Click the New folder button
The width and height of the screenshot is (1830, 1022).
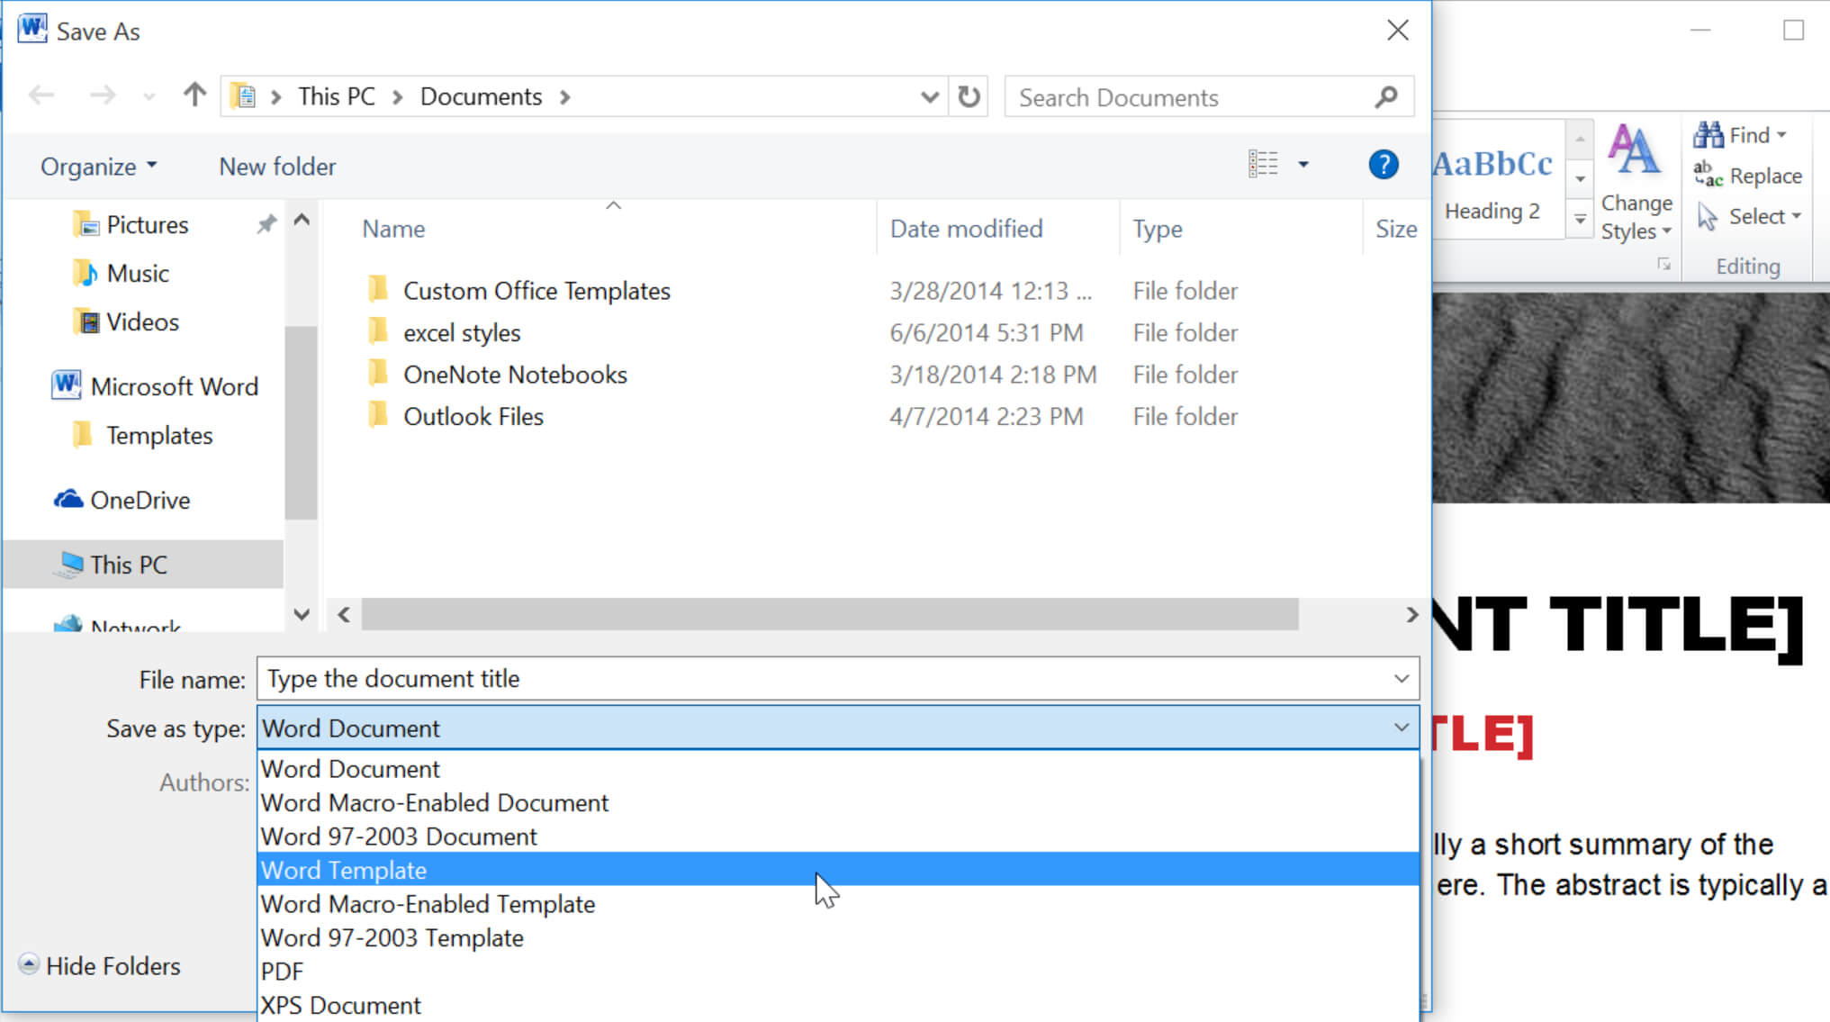pyautogui.click(x=278, y=165)
